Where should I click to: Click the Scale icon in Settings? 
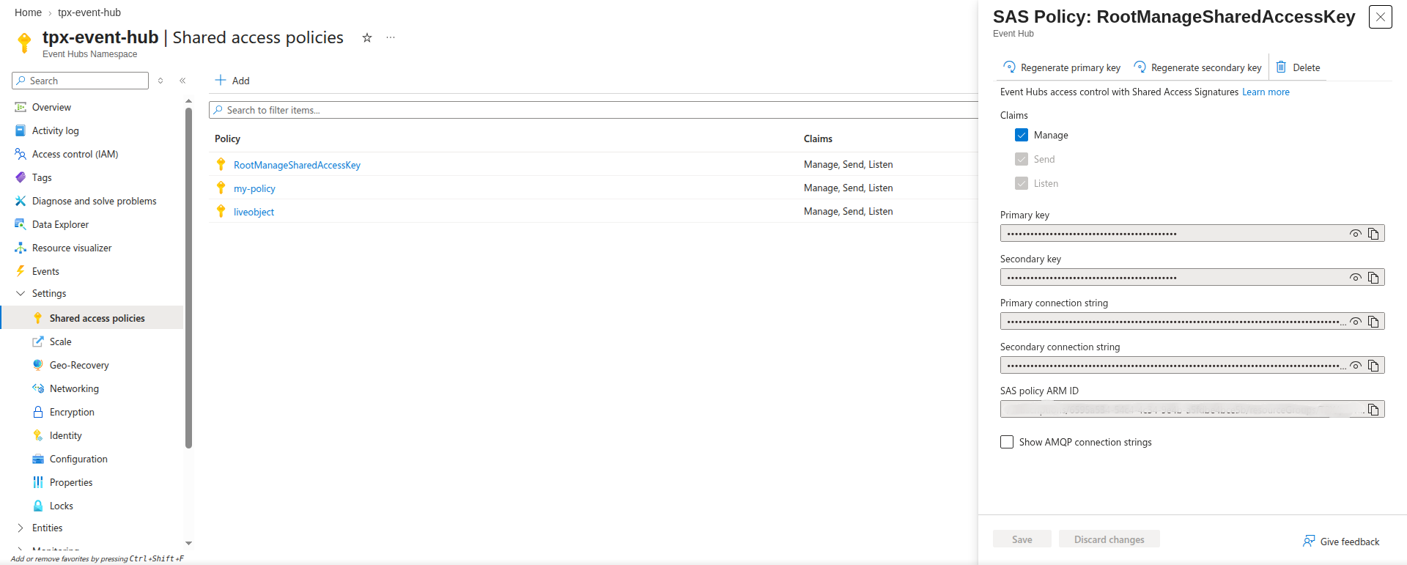tap(38, 341)
